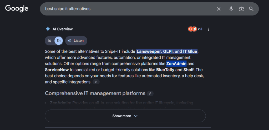Open AI Overview three-dot options menu

coord(209,29)
